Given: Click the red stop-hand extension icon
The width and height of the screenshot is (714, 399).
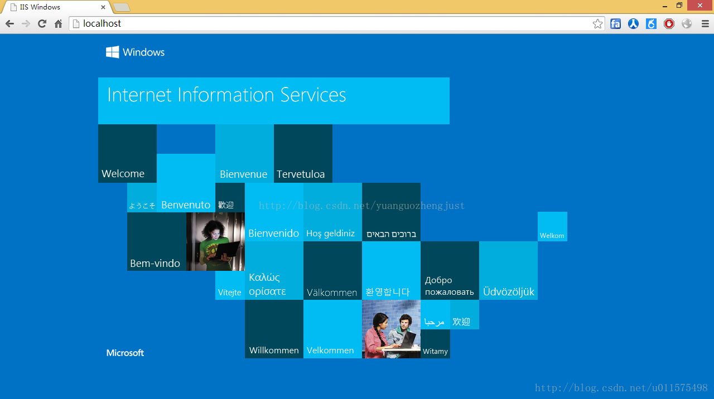Looking at the screenshot, I should pyautogui.click(x=669, y=23).
